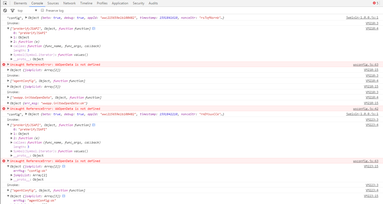Expand the agentConfig array from VM210:4
This screenshot has height=204, width=383.
(x=8, y=81)
